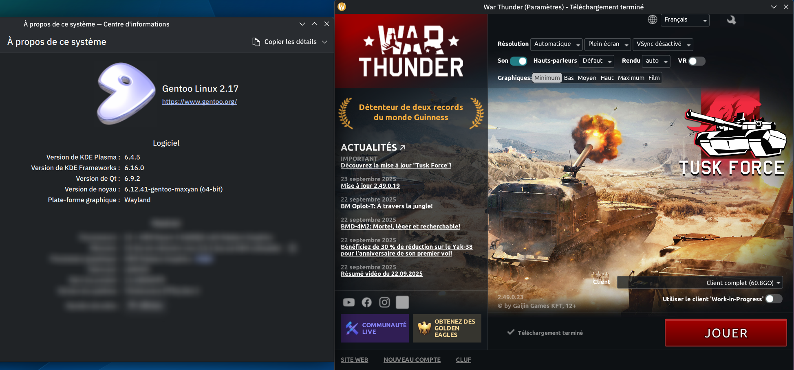Select Bas graphics preset

[569, 78]
